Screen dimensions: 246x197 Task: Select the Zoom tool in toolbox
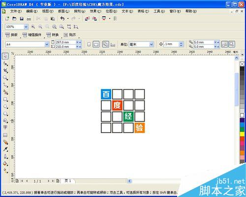(x=5, y=78)
